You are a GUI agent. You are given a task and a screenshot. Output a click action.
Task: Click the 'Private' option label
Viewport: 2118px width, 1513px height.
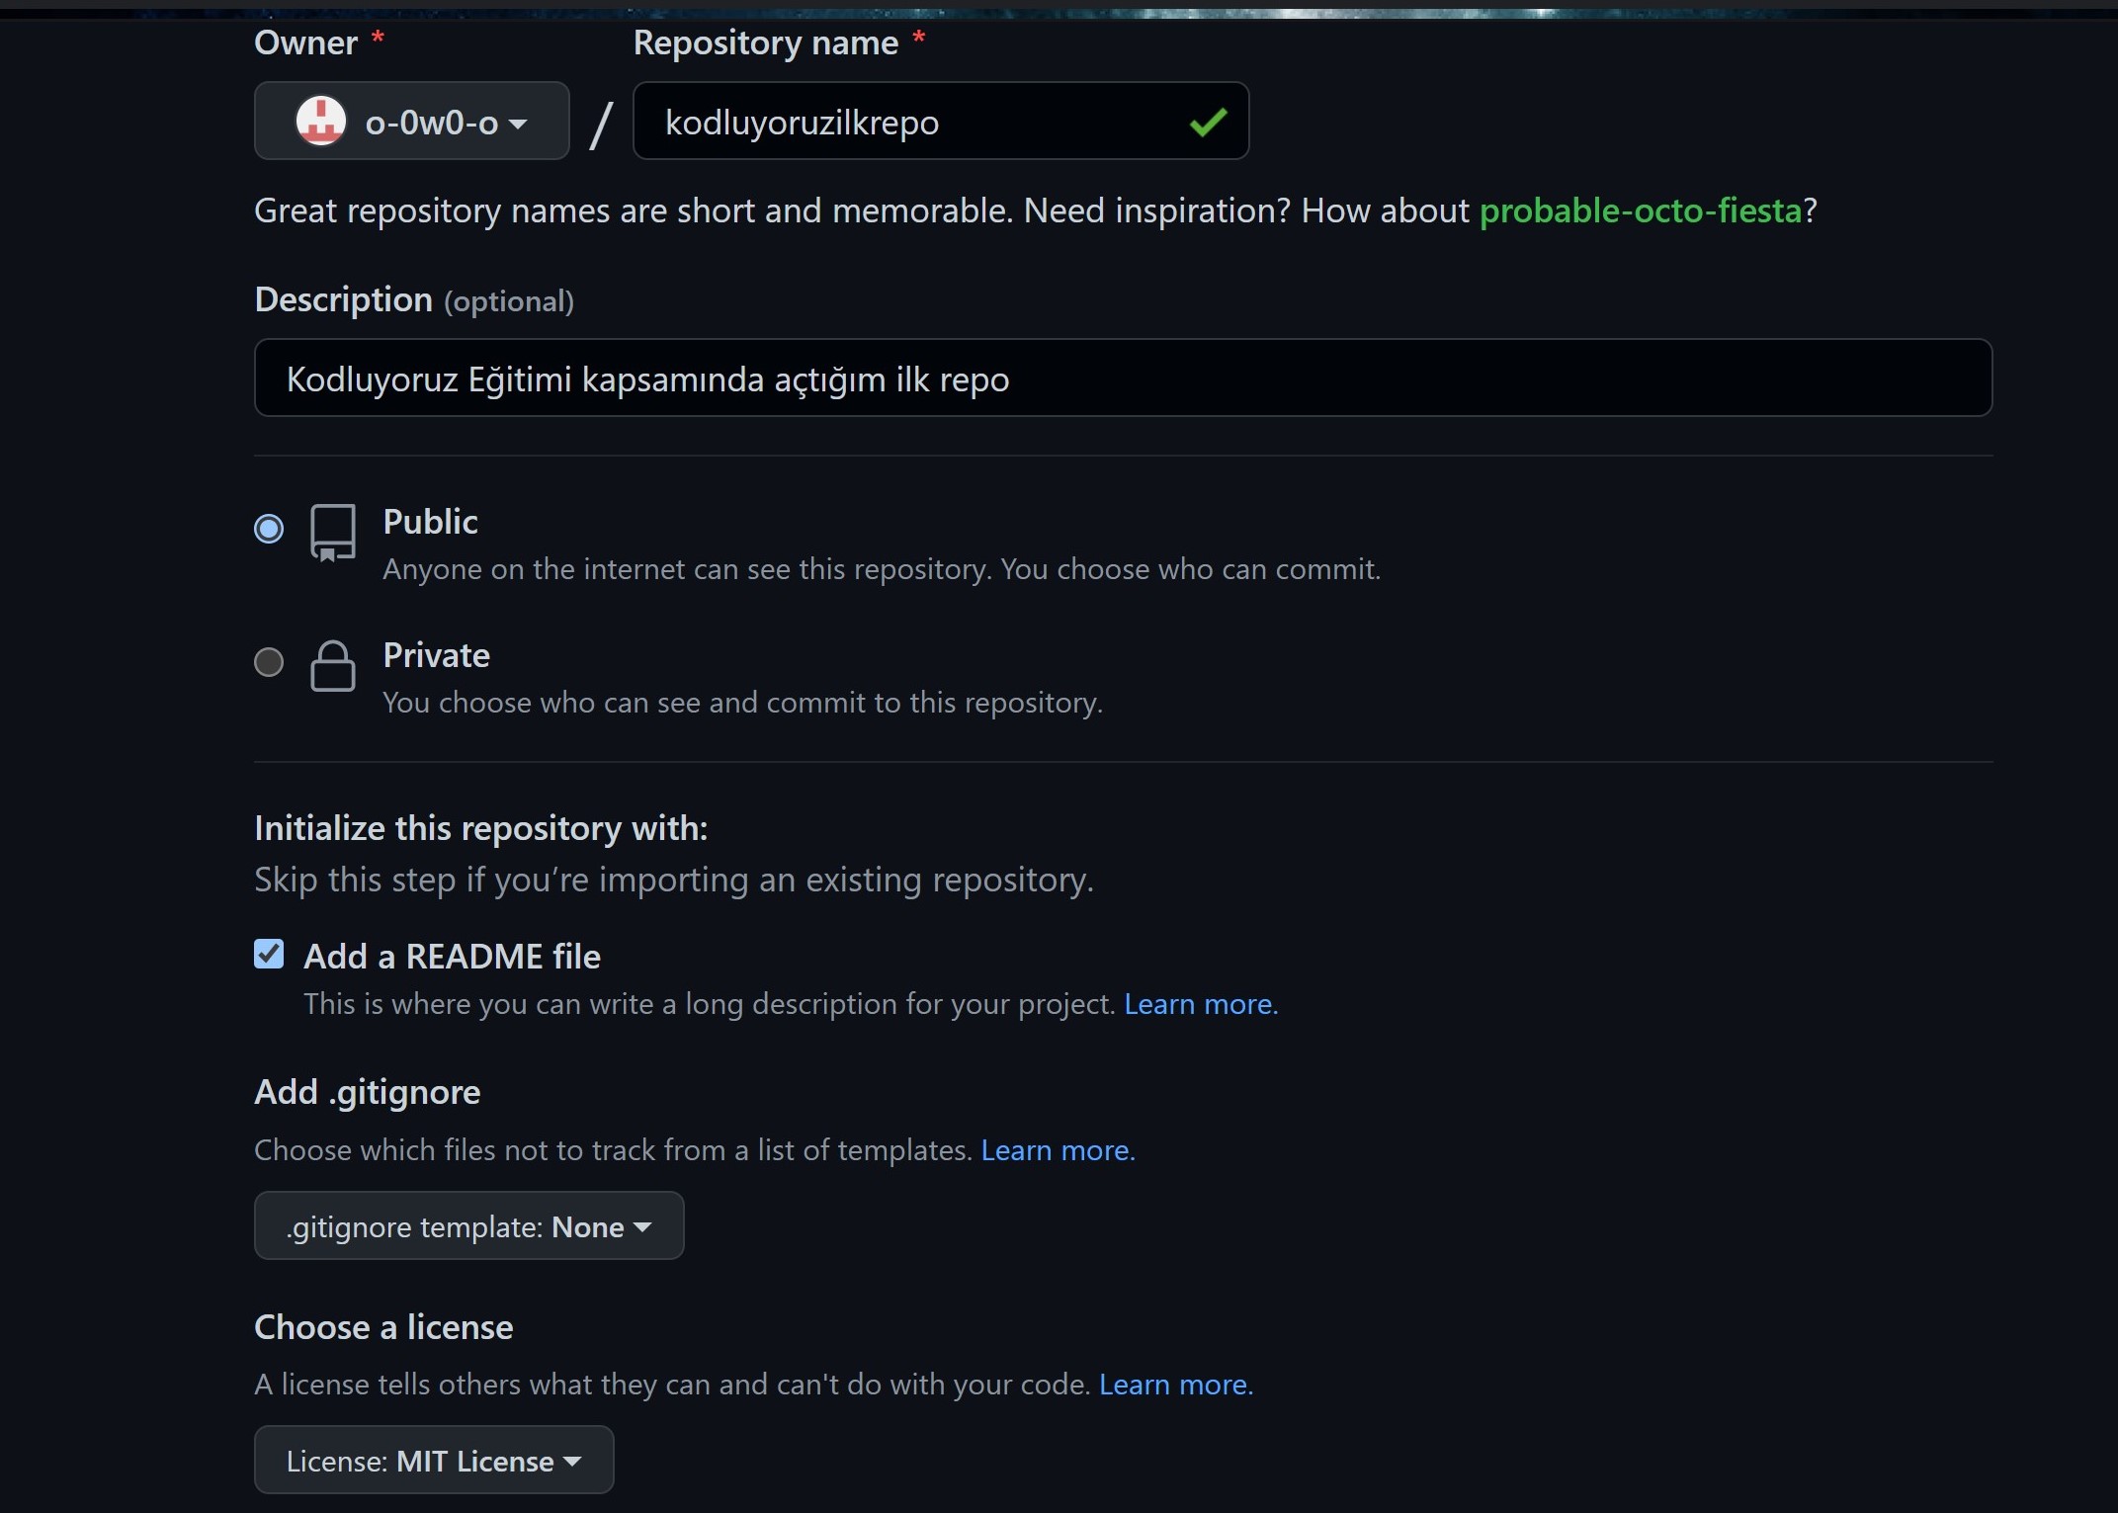(436, 655)
